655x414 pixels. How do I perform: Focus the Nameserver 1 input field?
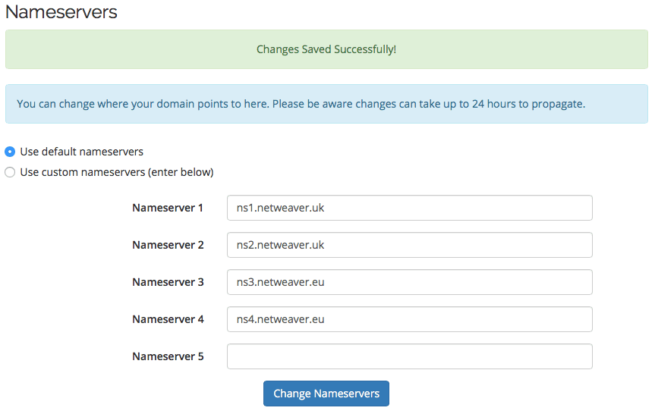click(x=409, y=208)
